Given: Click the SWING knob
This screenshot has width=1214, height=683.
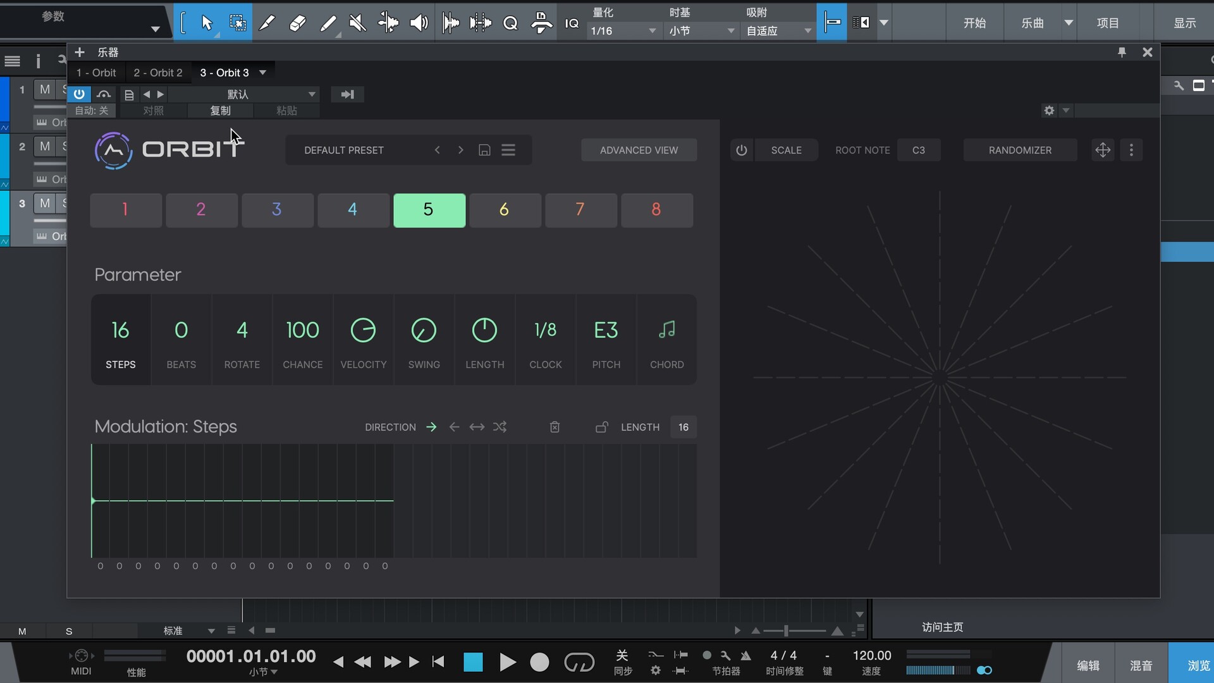Looking at the screenshot, I should (424, 330).
